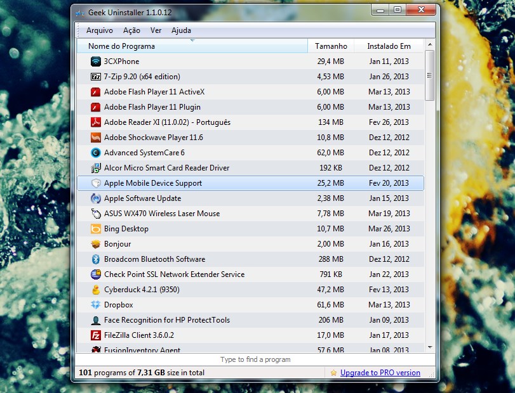Screen dimensions: 515x393
Task: Sort by Instalado Em column header
Action: (x=389, y=46)
